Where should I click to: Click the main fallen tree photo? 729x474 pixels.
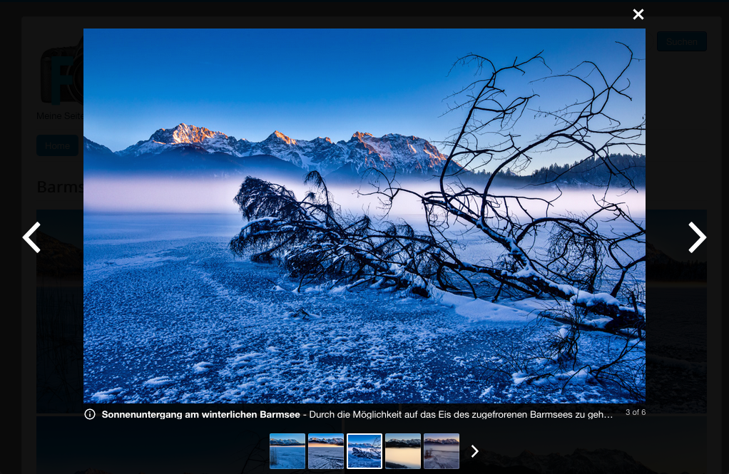point(364,216)
